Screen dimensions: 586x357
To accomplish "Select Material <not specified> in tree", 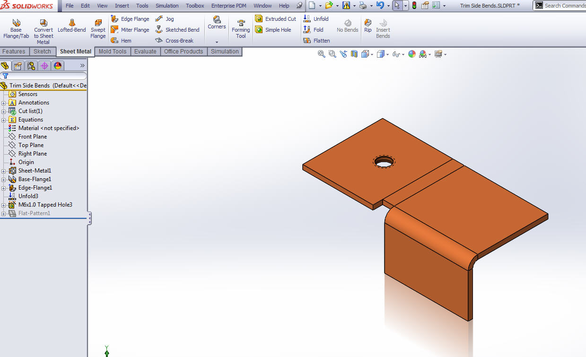I will click(x=44, y=128).
